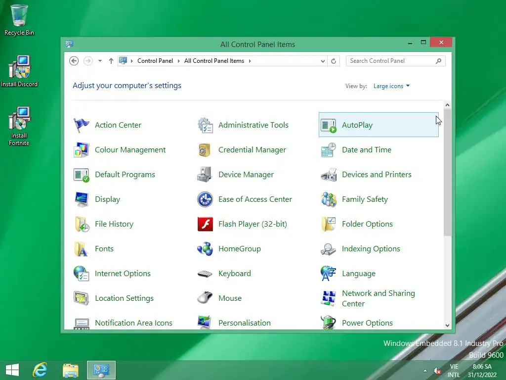Go back with the Back arrow button
The height and width of the screenshot is (380, 506).
(74, 61)
